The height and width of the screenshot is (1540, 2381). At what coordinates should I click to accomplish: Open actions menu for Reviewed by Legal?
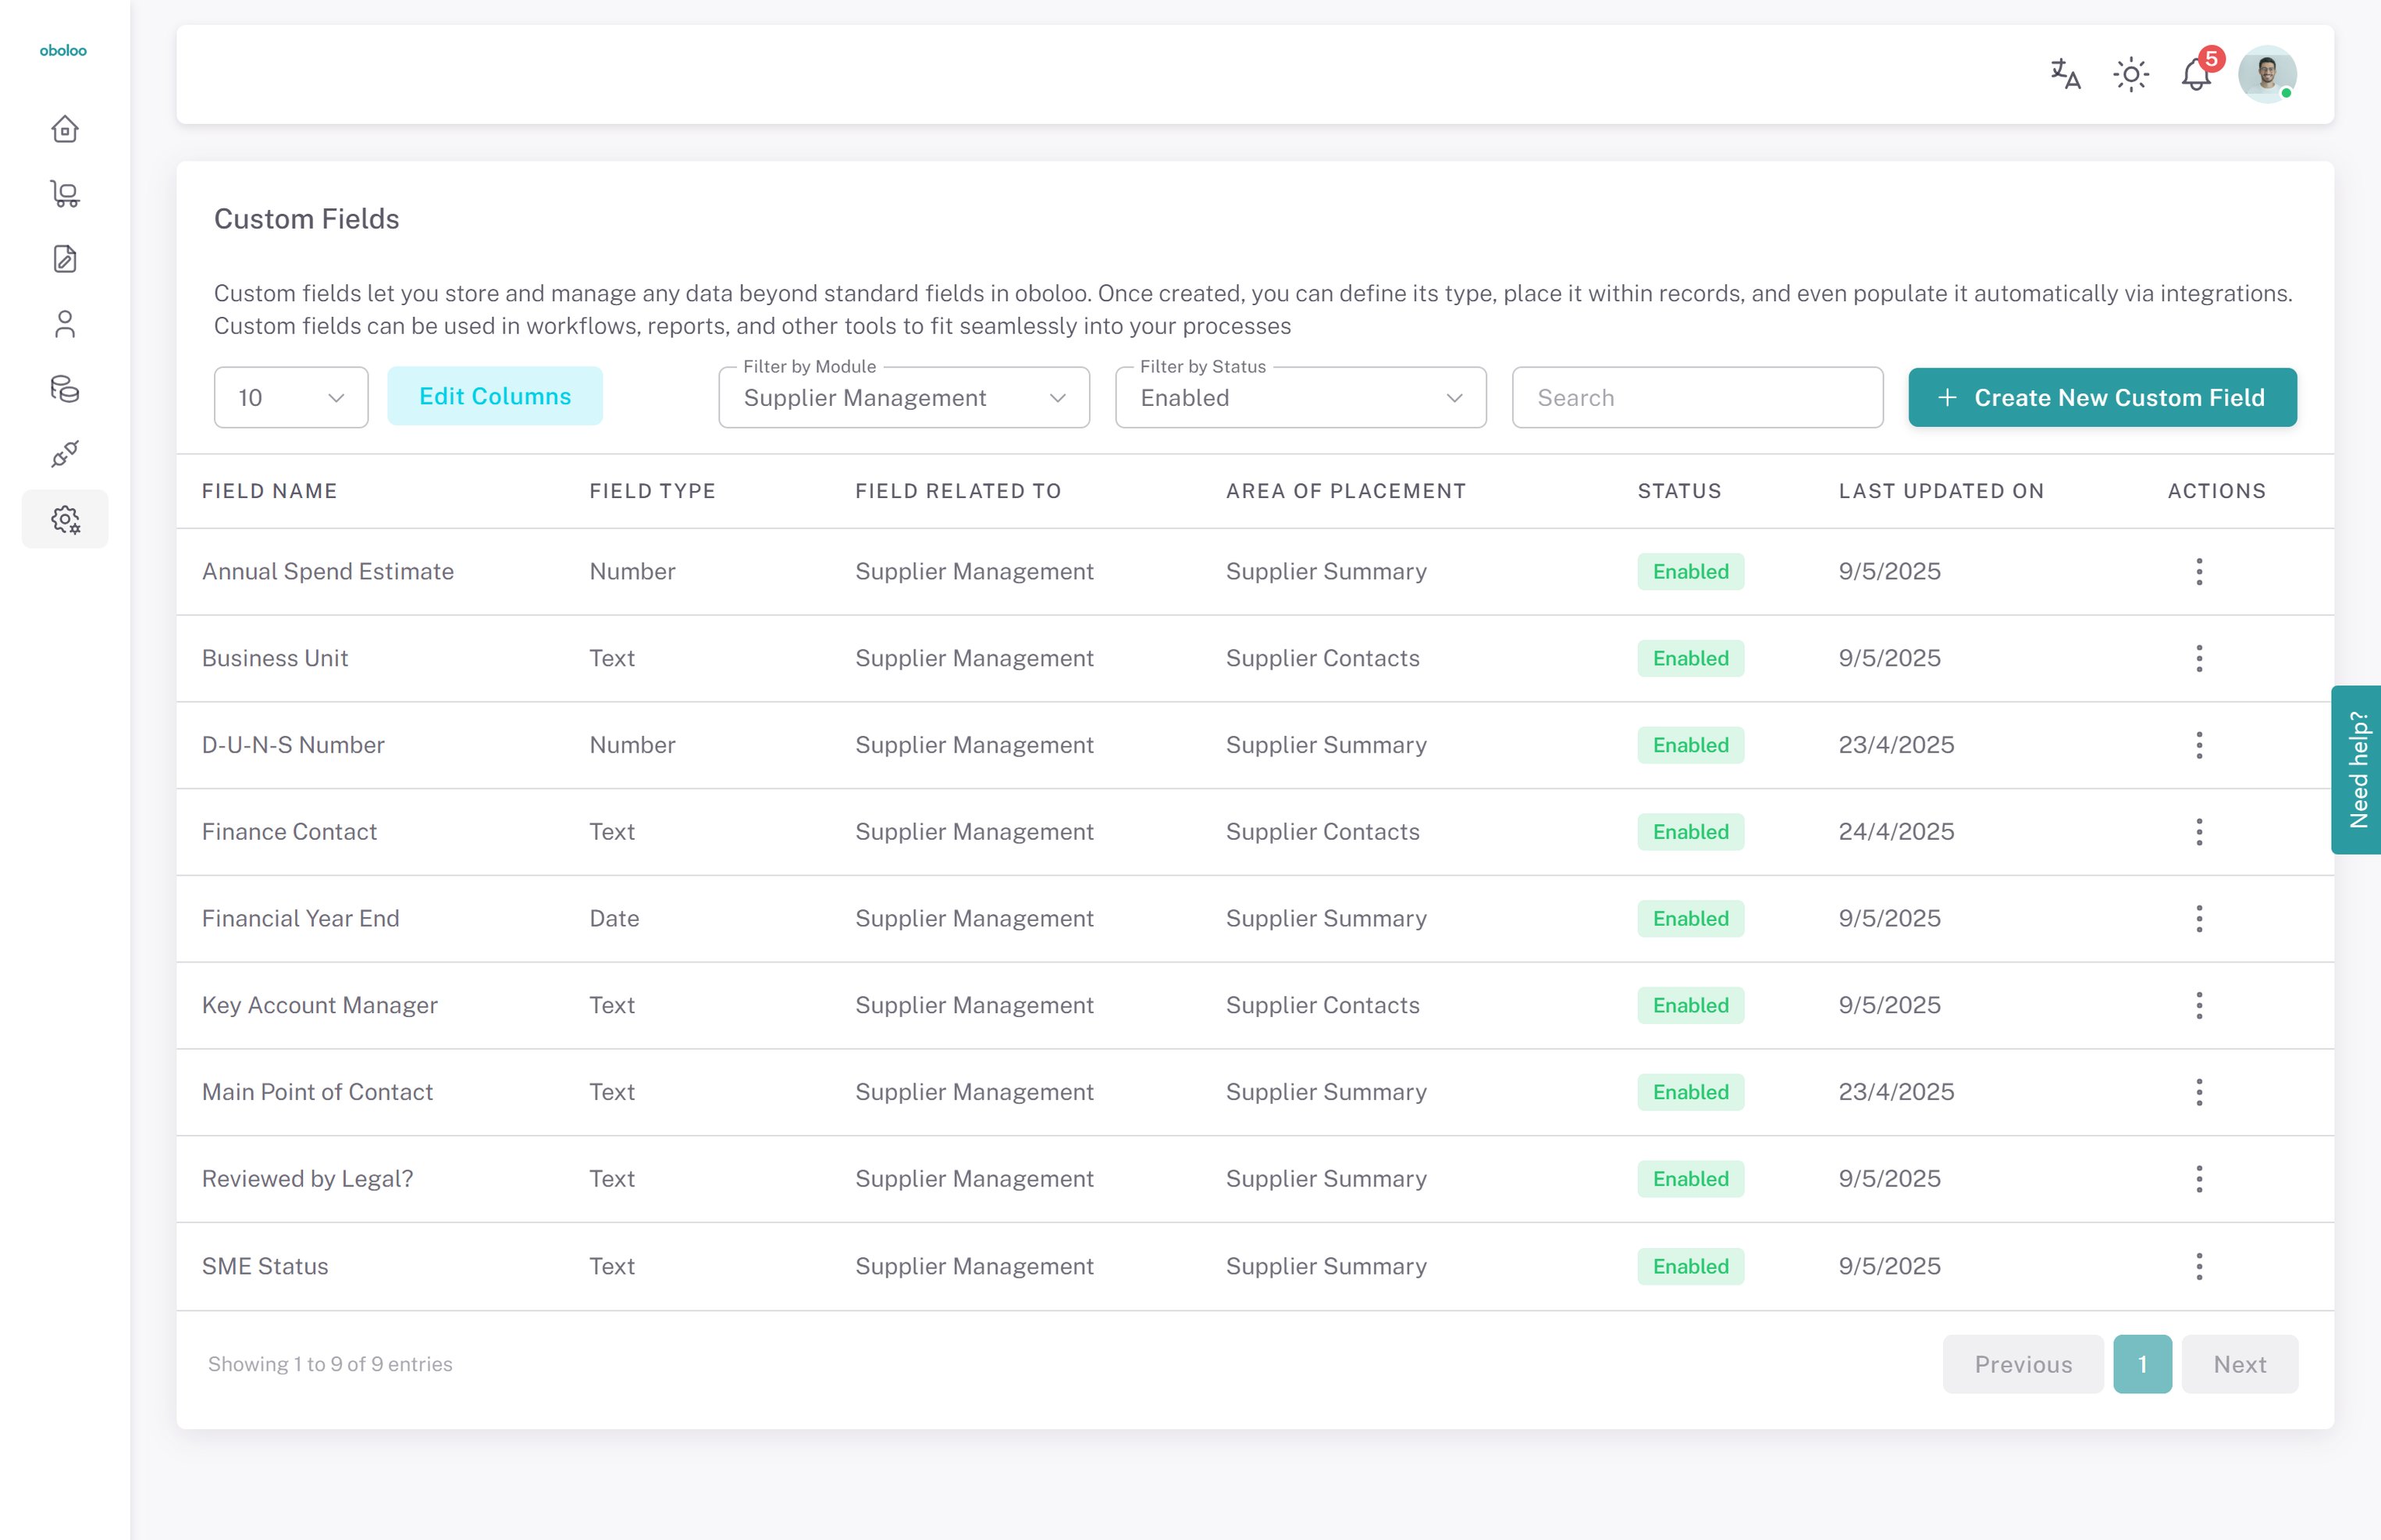tap(2199, 1179)
